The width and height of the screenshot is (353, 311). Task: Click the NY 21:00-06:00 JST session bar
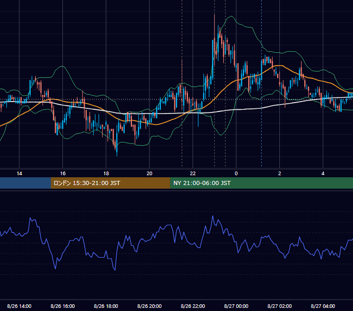click(261, 183)
